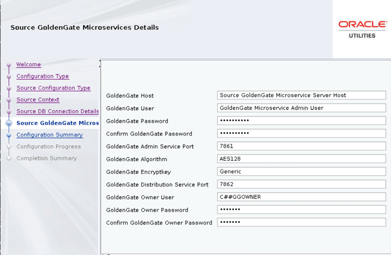Open Source DB Connection Details step
The height and width of the screenshot is (255, 391).
pos(58,111)
